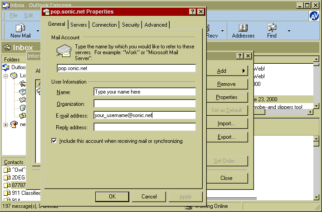
Task: Open the Addresses book icon
Action: pos(243,28)
